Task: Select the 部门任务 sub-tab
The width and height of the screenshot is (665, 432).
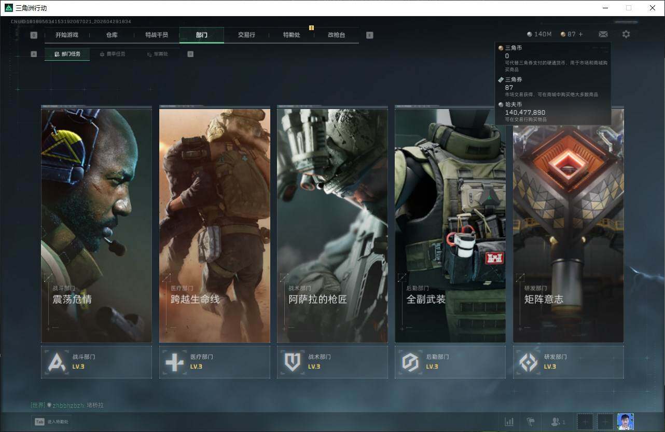Action: point(67,54)
